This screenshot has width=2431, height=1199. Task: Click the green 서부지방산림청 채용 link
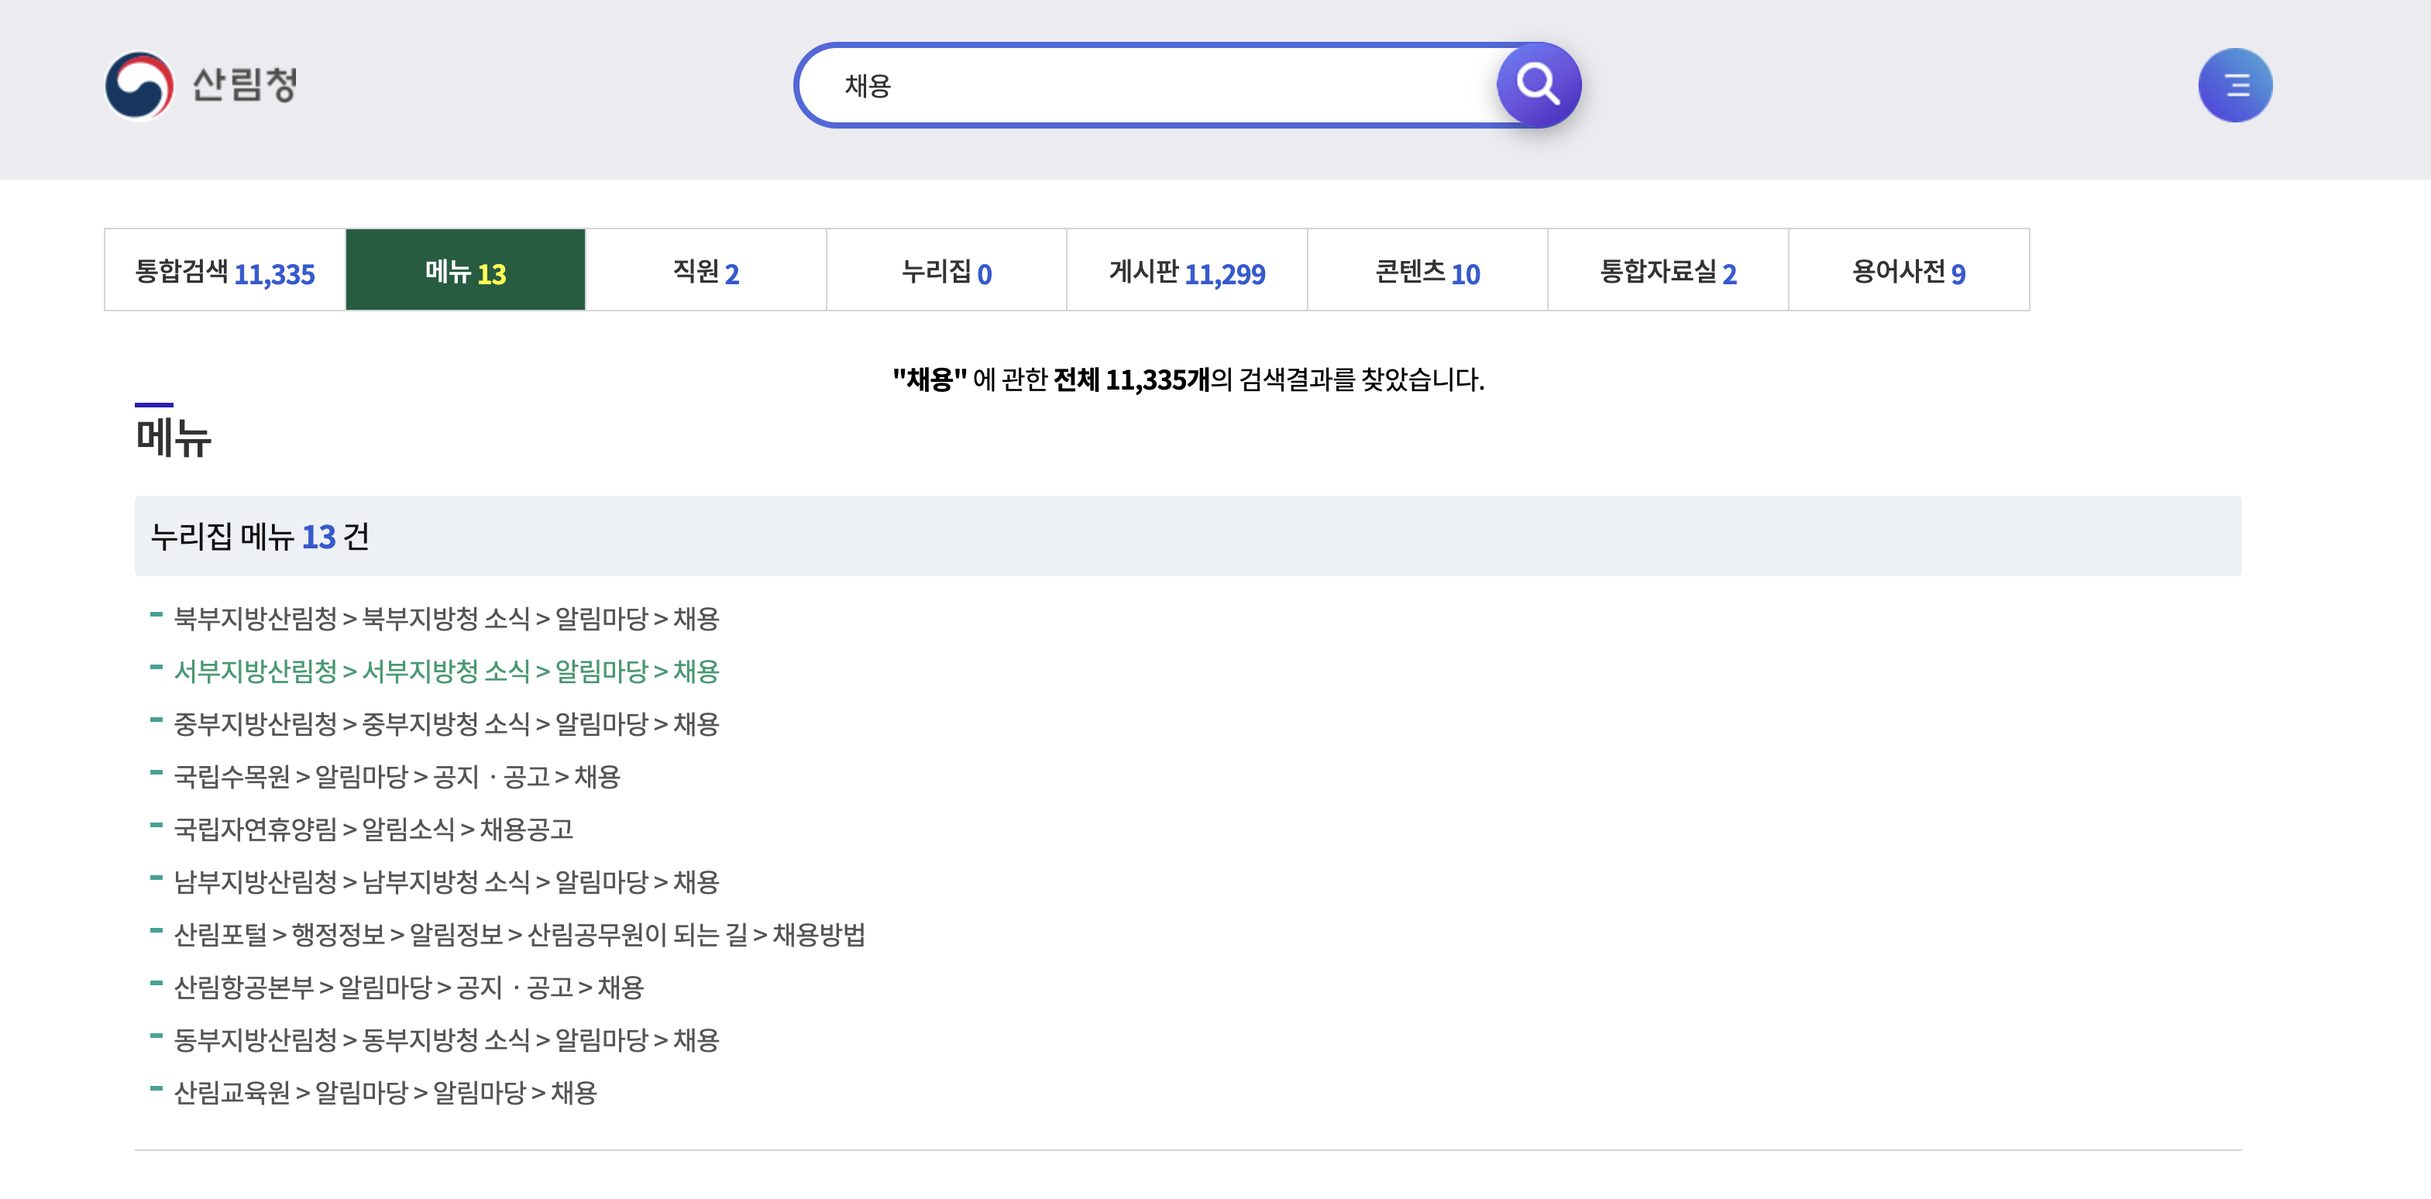click(445, 672)
